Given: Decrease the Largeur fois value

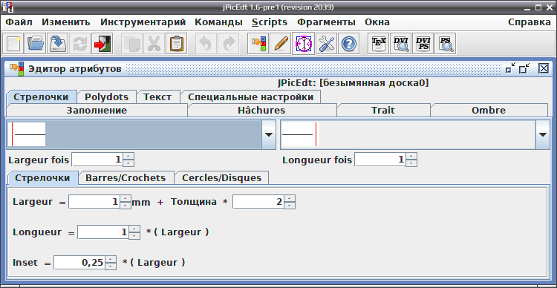Looking at the screenshot, I should point(128,163).
